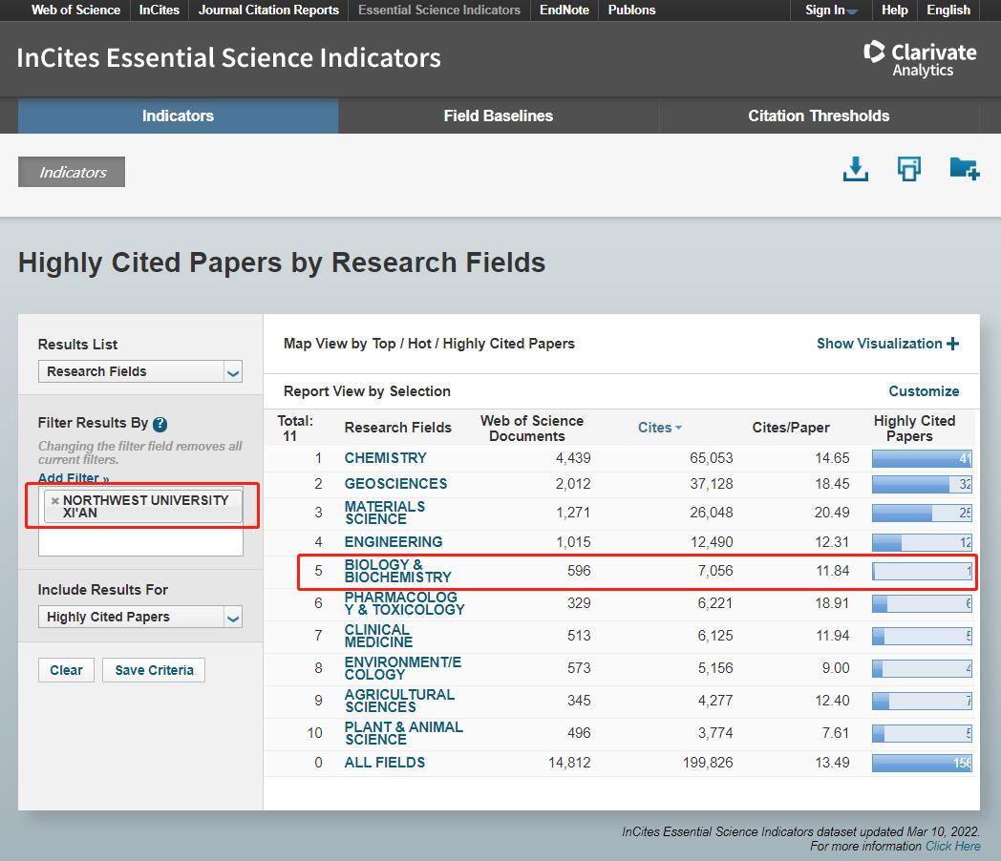Switch to the Citation Thresholds tab
The image size is (1001, 861).
point(818,115)
